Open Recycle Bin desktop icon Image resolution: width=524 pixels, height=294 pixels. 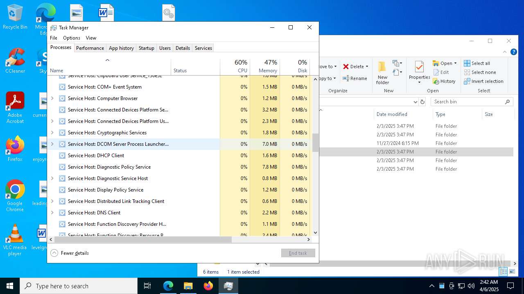(15, 17)
